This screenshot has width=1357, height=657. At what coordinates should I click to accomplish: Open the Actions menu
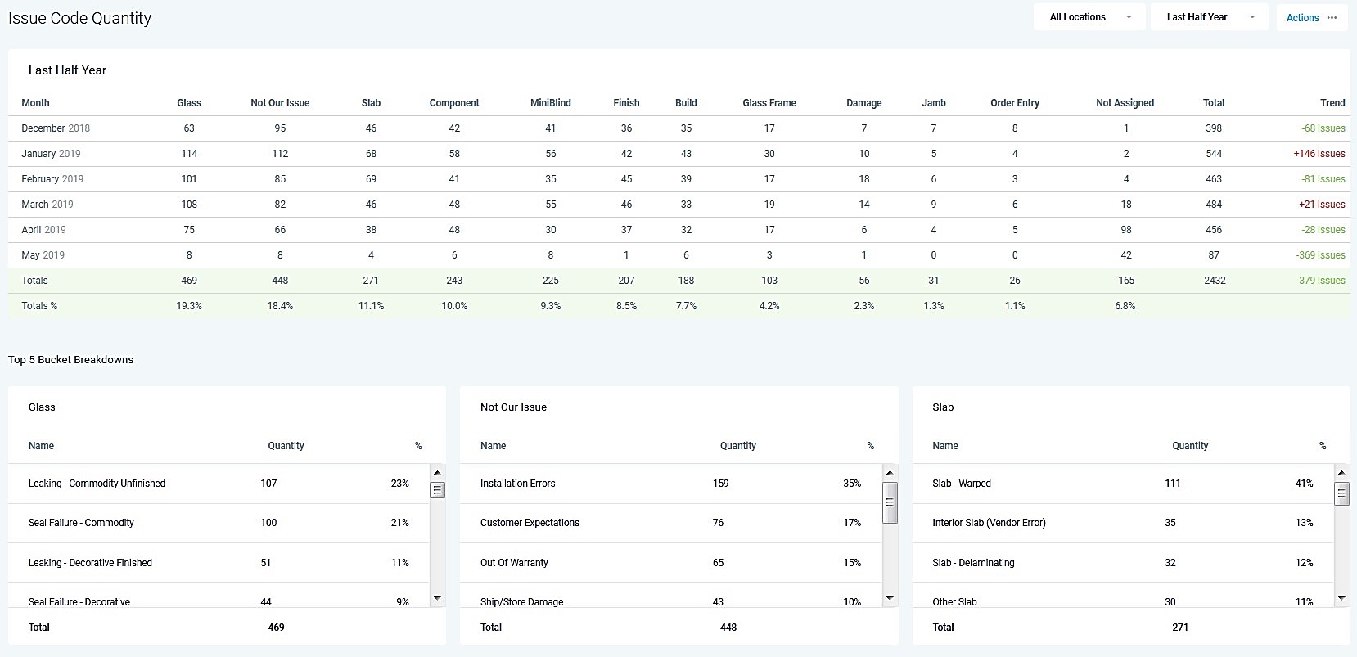[1311, 18]
